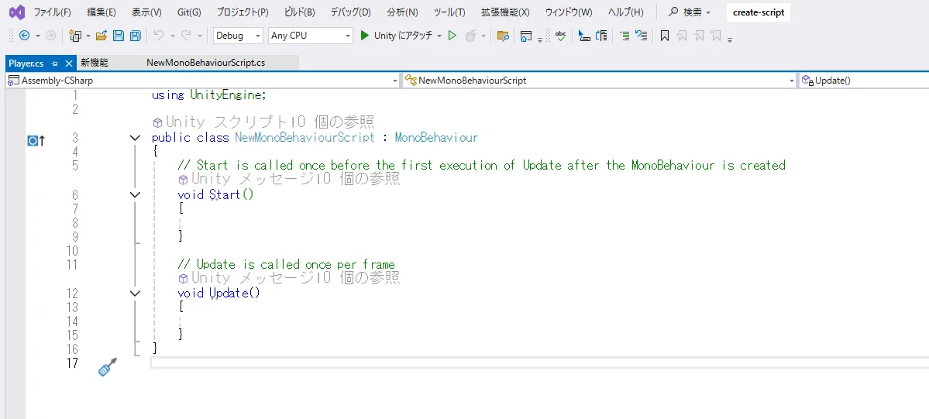Click the Save All toolbar icon
This screenshot has width=929, height=419.
[135, 36]
